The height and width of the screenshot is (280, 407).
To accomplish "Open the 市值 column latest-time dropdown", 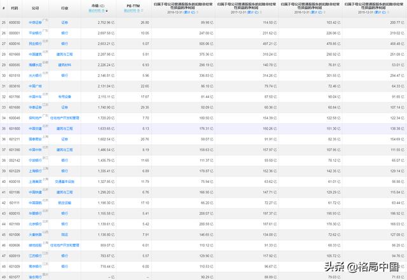I will click(98, 11).
